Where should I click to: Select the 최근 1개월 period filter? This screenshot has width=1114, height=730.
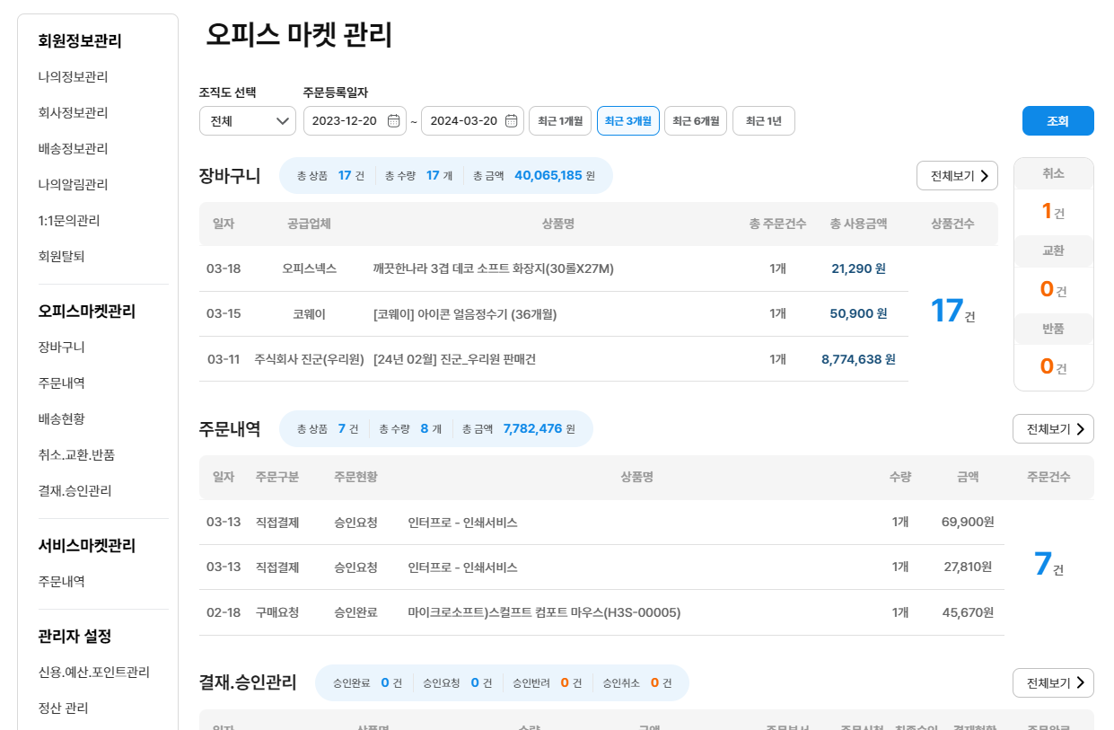(x=560, y=121)
